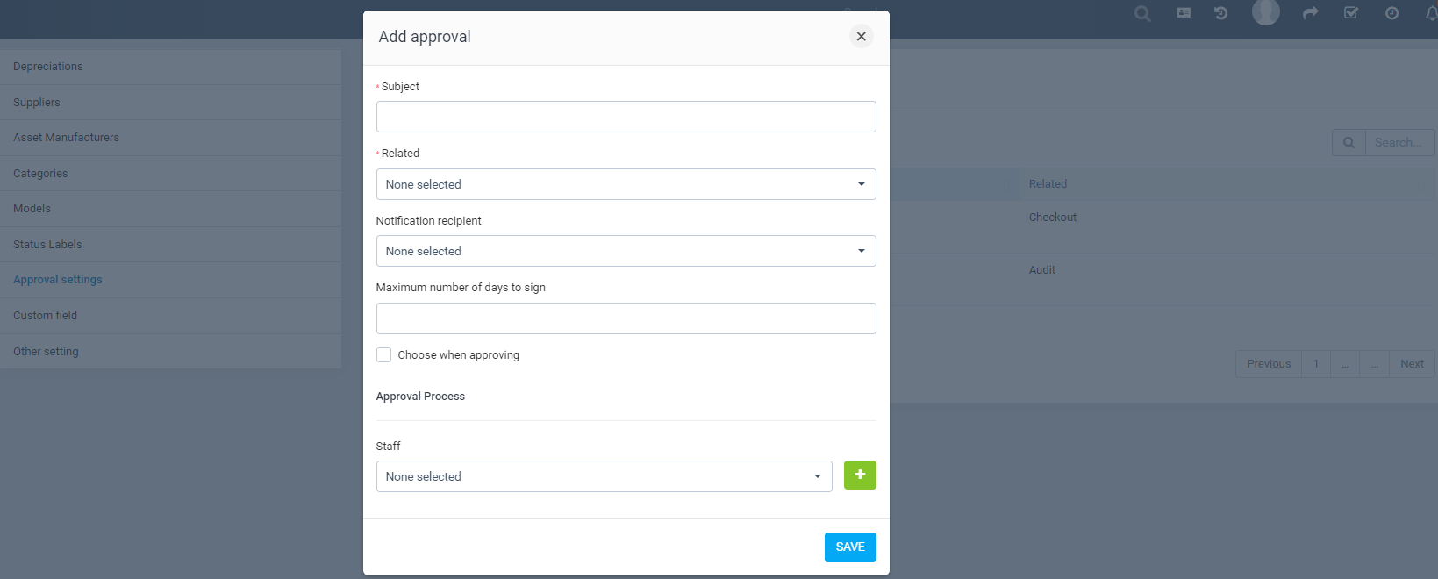
Task: Click the history rewind clock icon
Action: coord(1220,13)
